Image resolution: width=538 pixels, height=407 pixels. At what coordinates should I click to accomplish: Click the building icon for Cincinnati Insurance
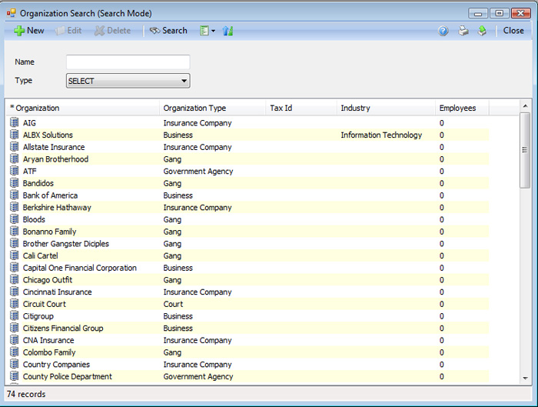14,292
